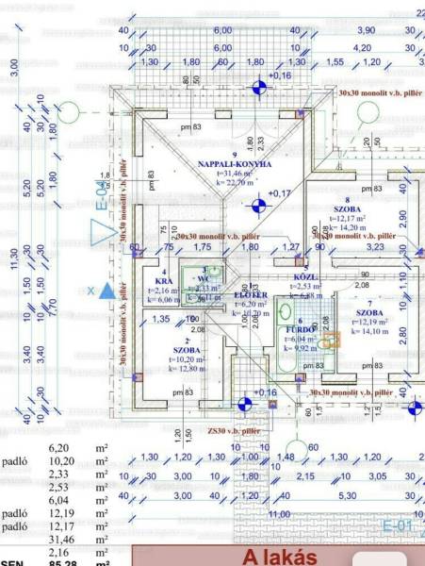Click the green circle marker below ZS30 pillér
Viewport: 425px width, 566px height.
tap(296, 450)
